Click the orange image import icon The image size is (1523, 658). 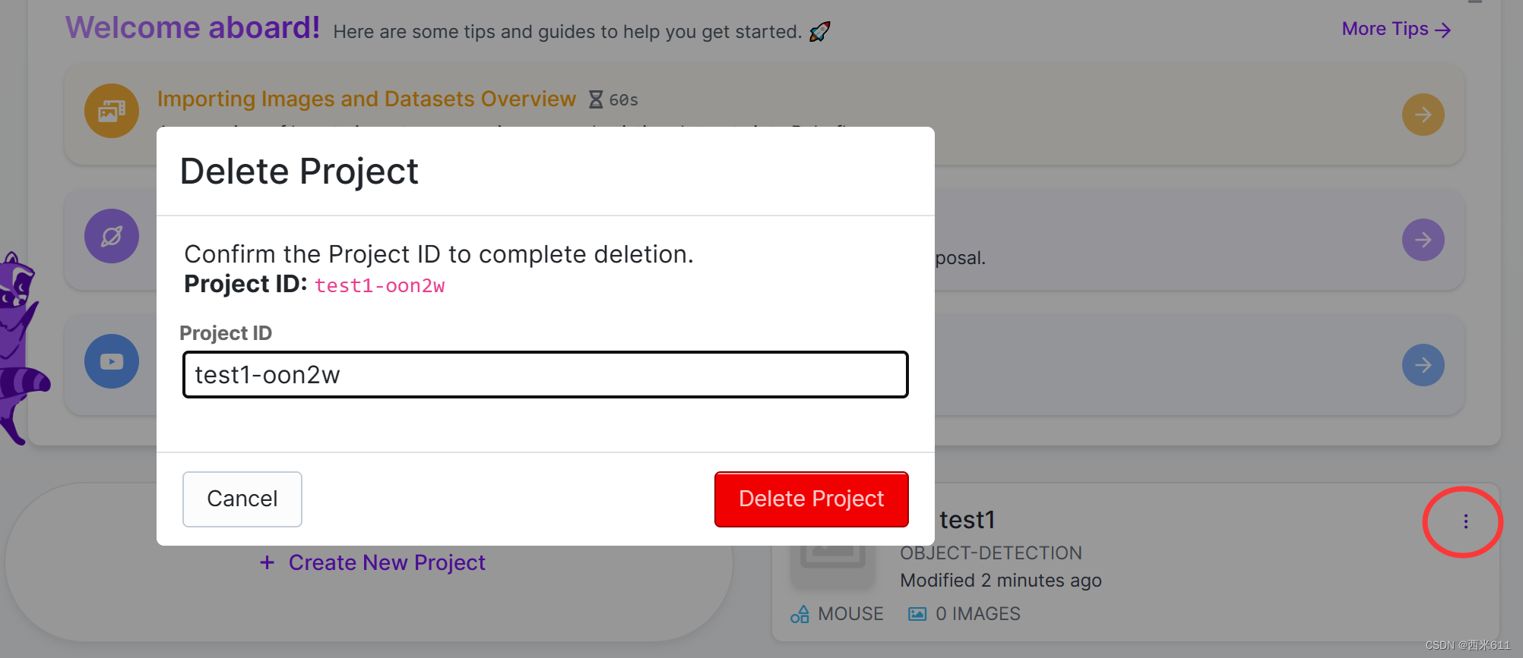point(112,111)
